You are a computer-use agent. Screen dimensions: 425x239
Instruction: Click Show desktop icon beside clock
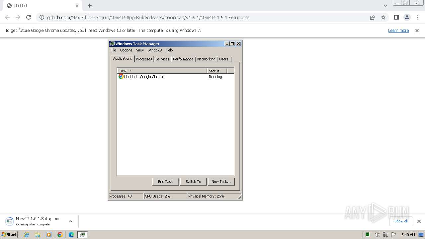pyautogui.click(x=421, y=235)
